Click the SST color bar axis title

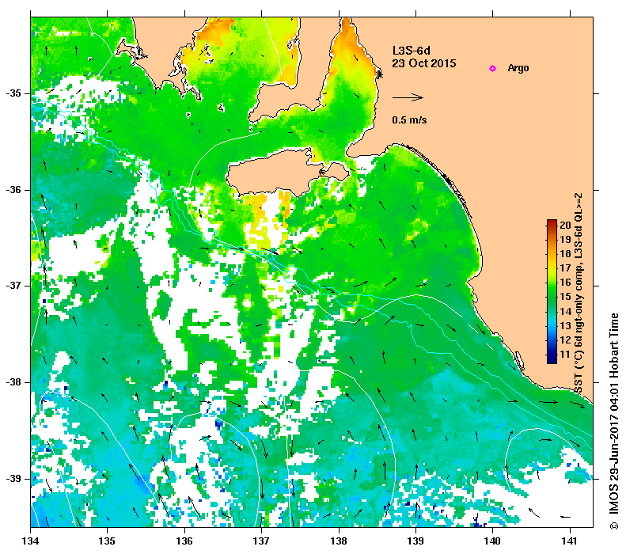[579, 293]
